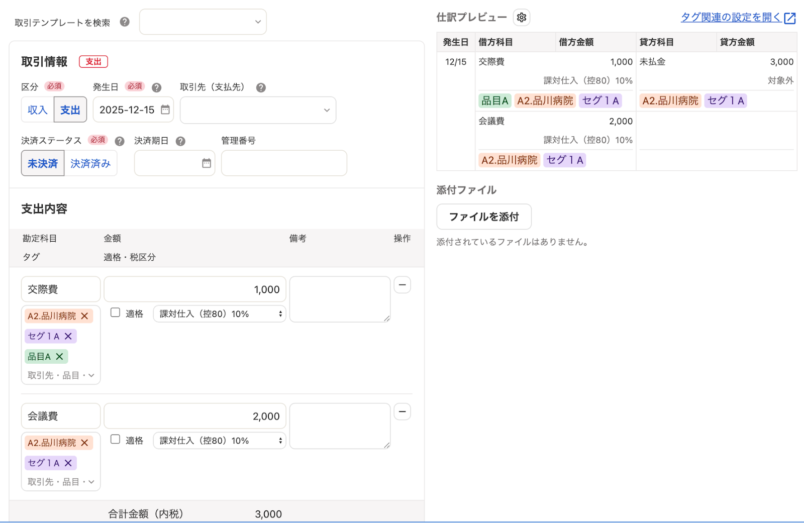Image resolution: width=804 pixels, height=523 pixels.
Task: Remove A2.品川病院 tag from 交際費 row
Action: tap(84, 316)
